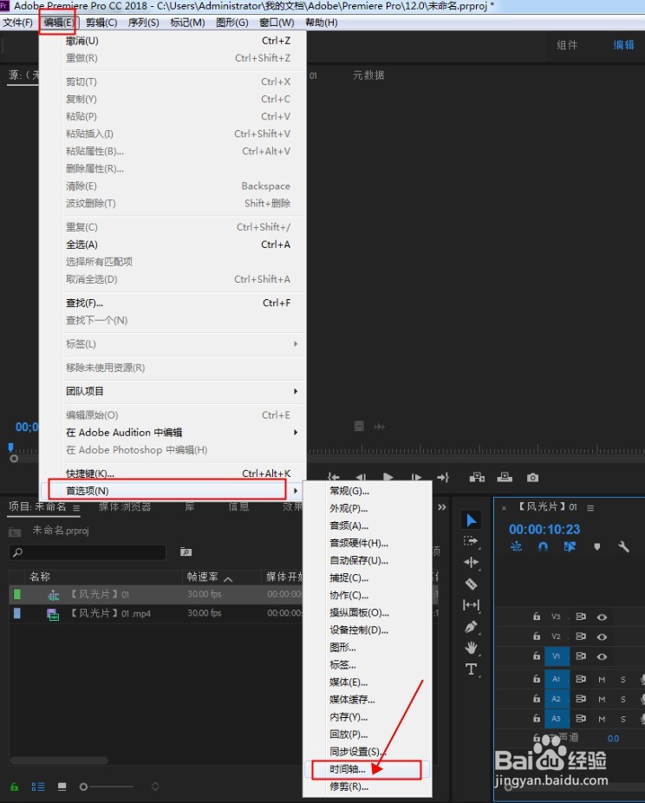
Task: Click the timeline timecode 00:00:10:23
Action: [544, 529]
